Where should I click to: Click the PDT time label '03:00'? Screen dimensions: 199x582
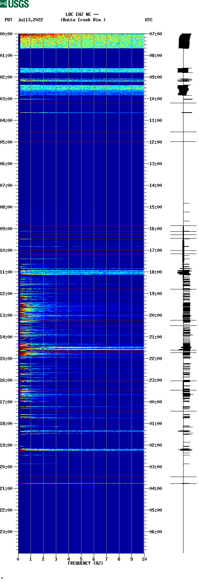[x=6, y=99]
